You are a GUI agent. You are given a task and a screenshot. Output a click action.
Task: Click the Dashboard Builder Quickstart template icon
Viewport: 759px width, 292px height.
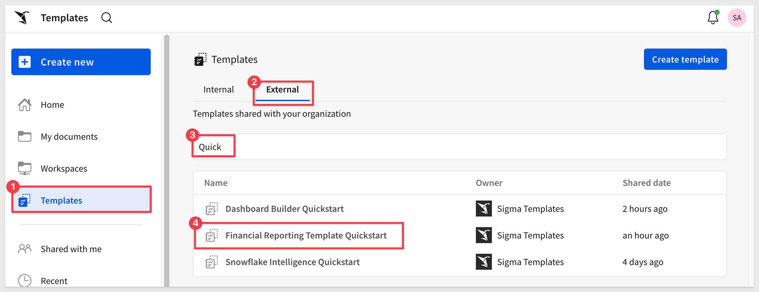pyautogui.click(x=212, y=209)
